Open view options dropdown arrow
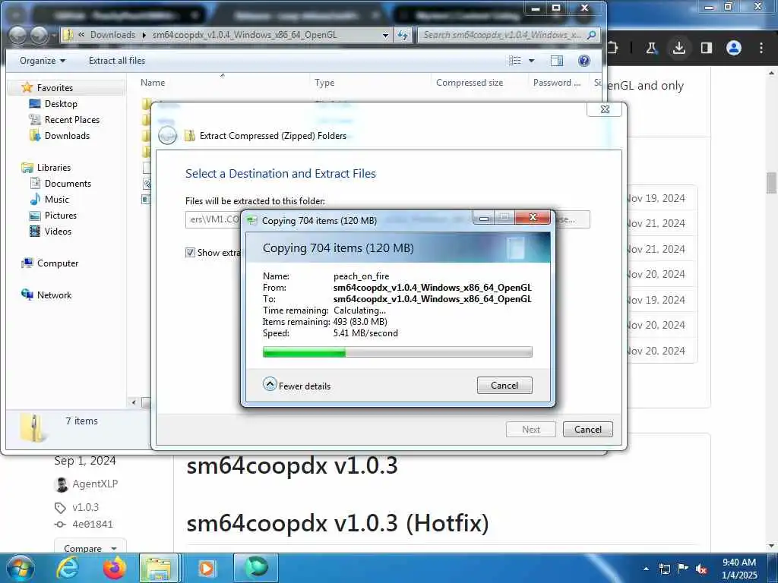 [531, 61]
